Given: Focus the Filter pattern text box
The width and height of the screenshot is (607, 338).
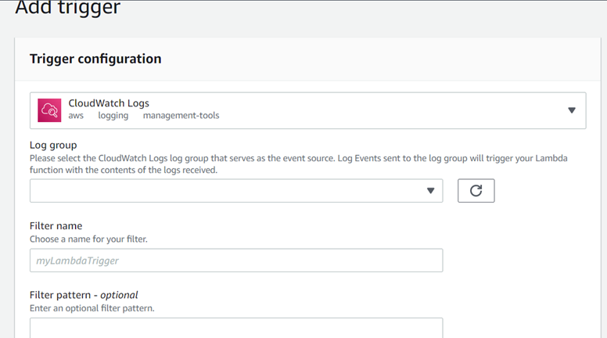Looking at the screenshot, I should (x=236, y=327).
